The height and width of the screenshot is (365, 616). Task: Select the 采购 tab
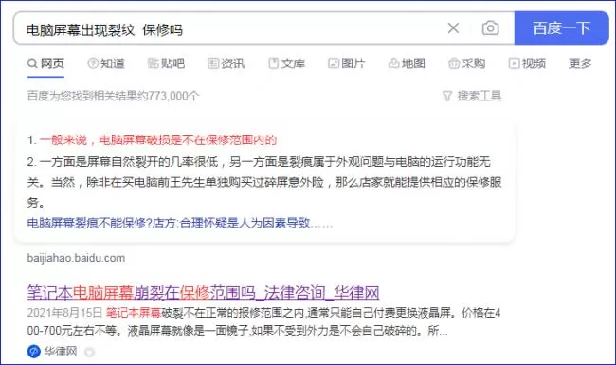click(466, 64)
